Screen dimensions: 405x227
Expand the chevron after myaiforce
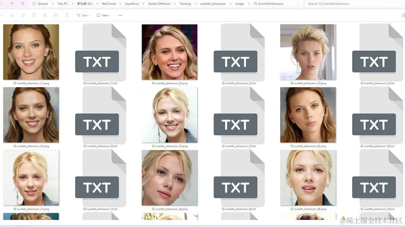point(143,4)
